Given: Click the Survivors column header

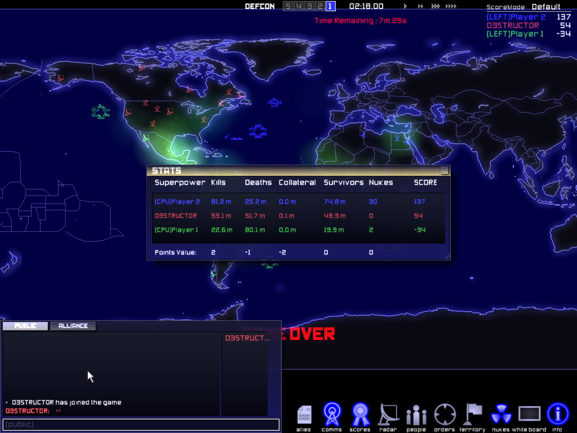Looking at the screenshot, I should [x=343, y=182].
